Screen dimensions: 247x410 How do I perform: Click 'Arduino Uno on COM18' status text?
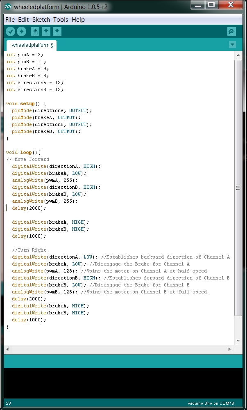[x=211, y=403]
